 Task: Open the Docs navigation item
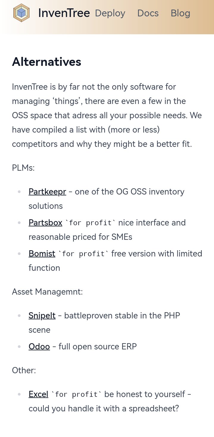click(148, 13)
